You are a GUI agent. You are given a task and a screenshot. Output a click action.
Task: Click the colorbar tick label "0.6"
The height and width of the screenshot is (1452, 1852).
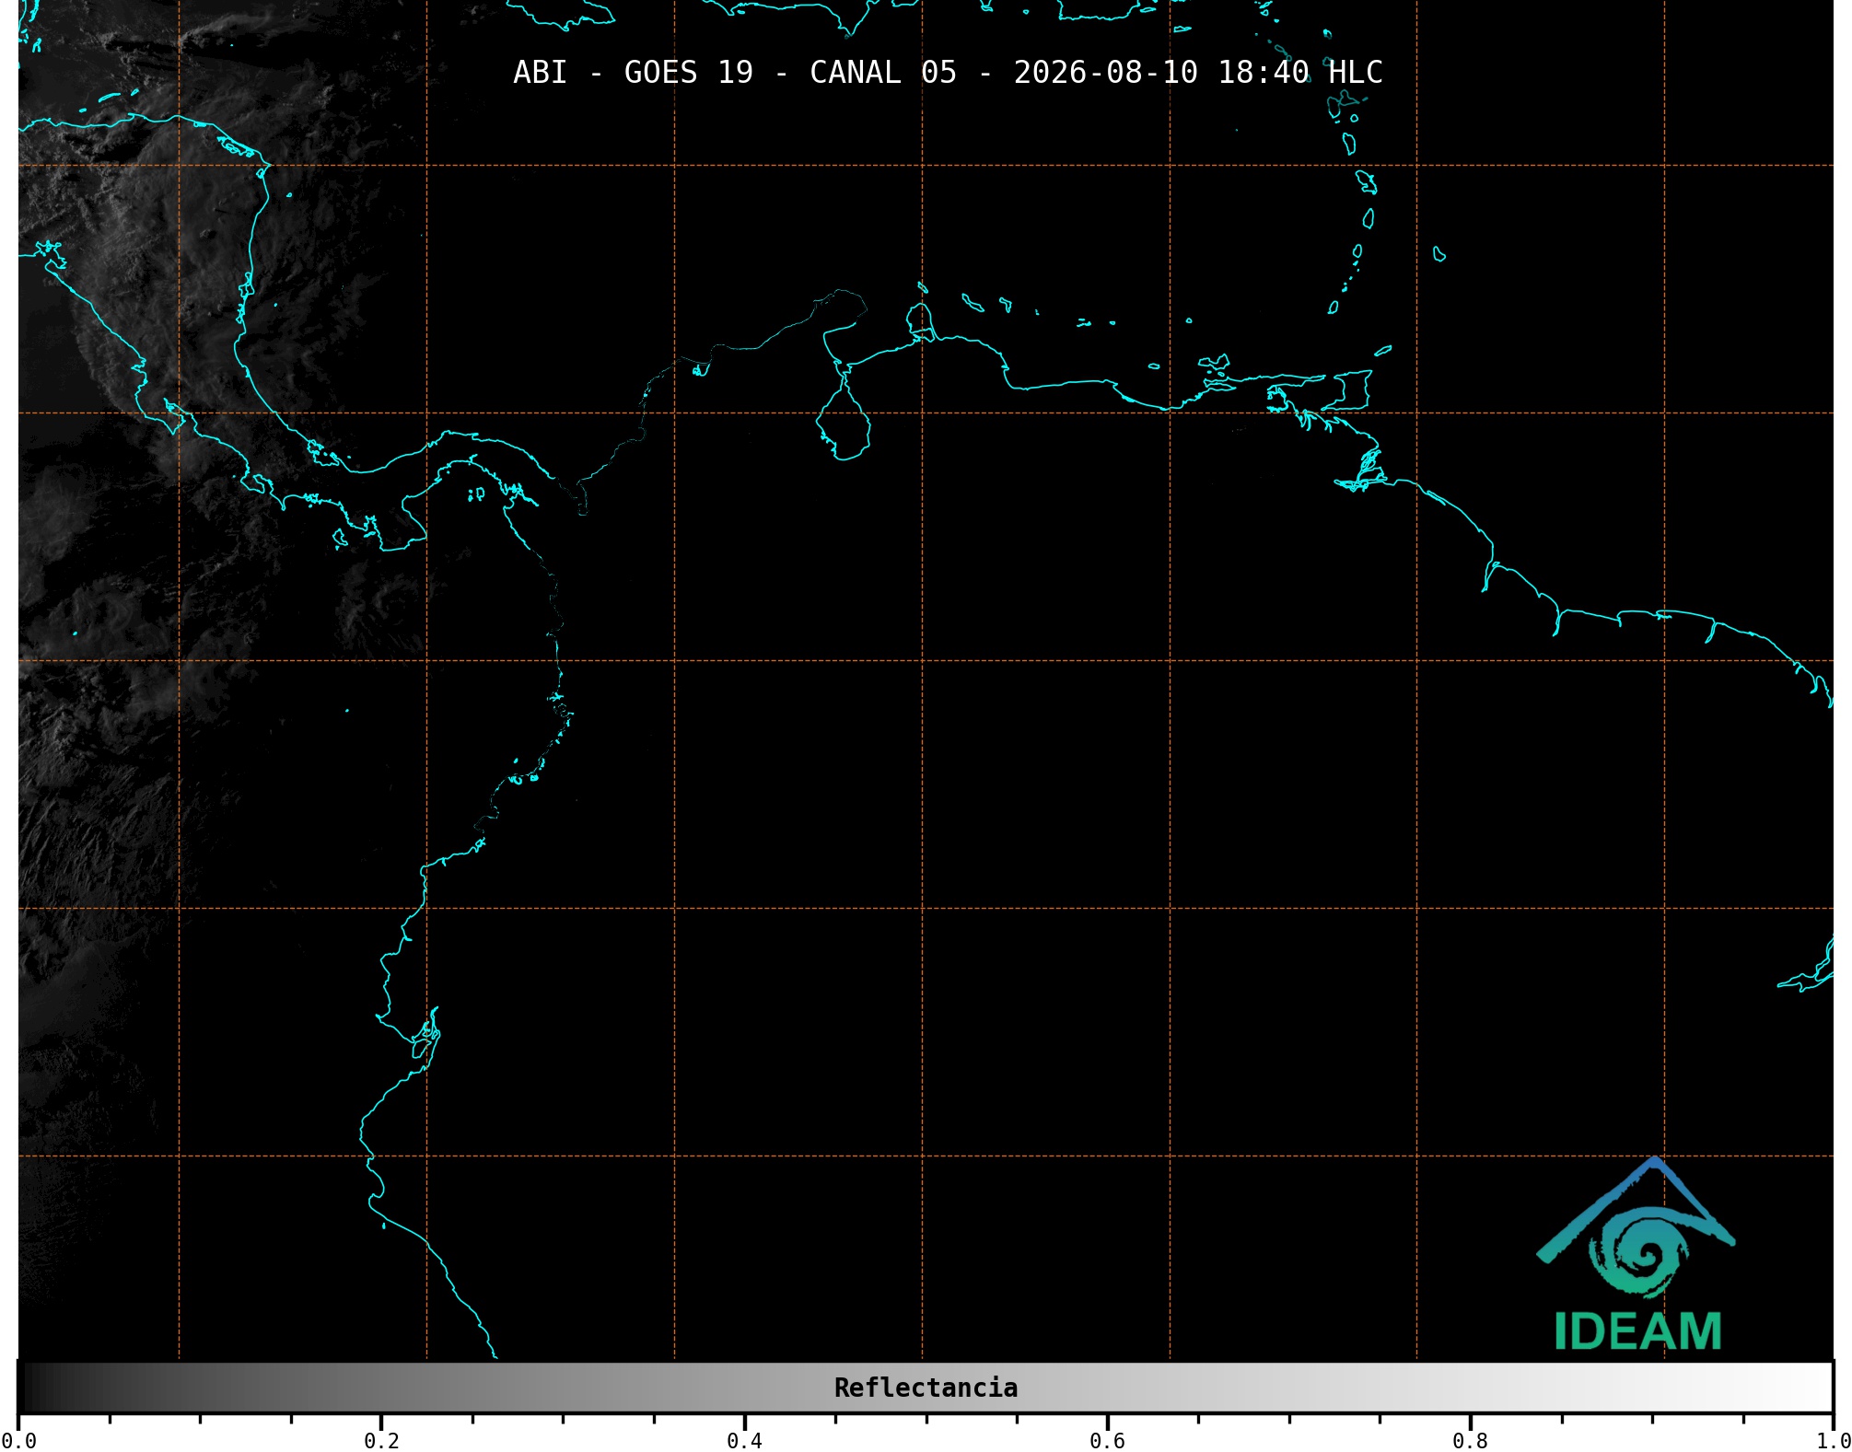1107,1441
